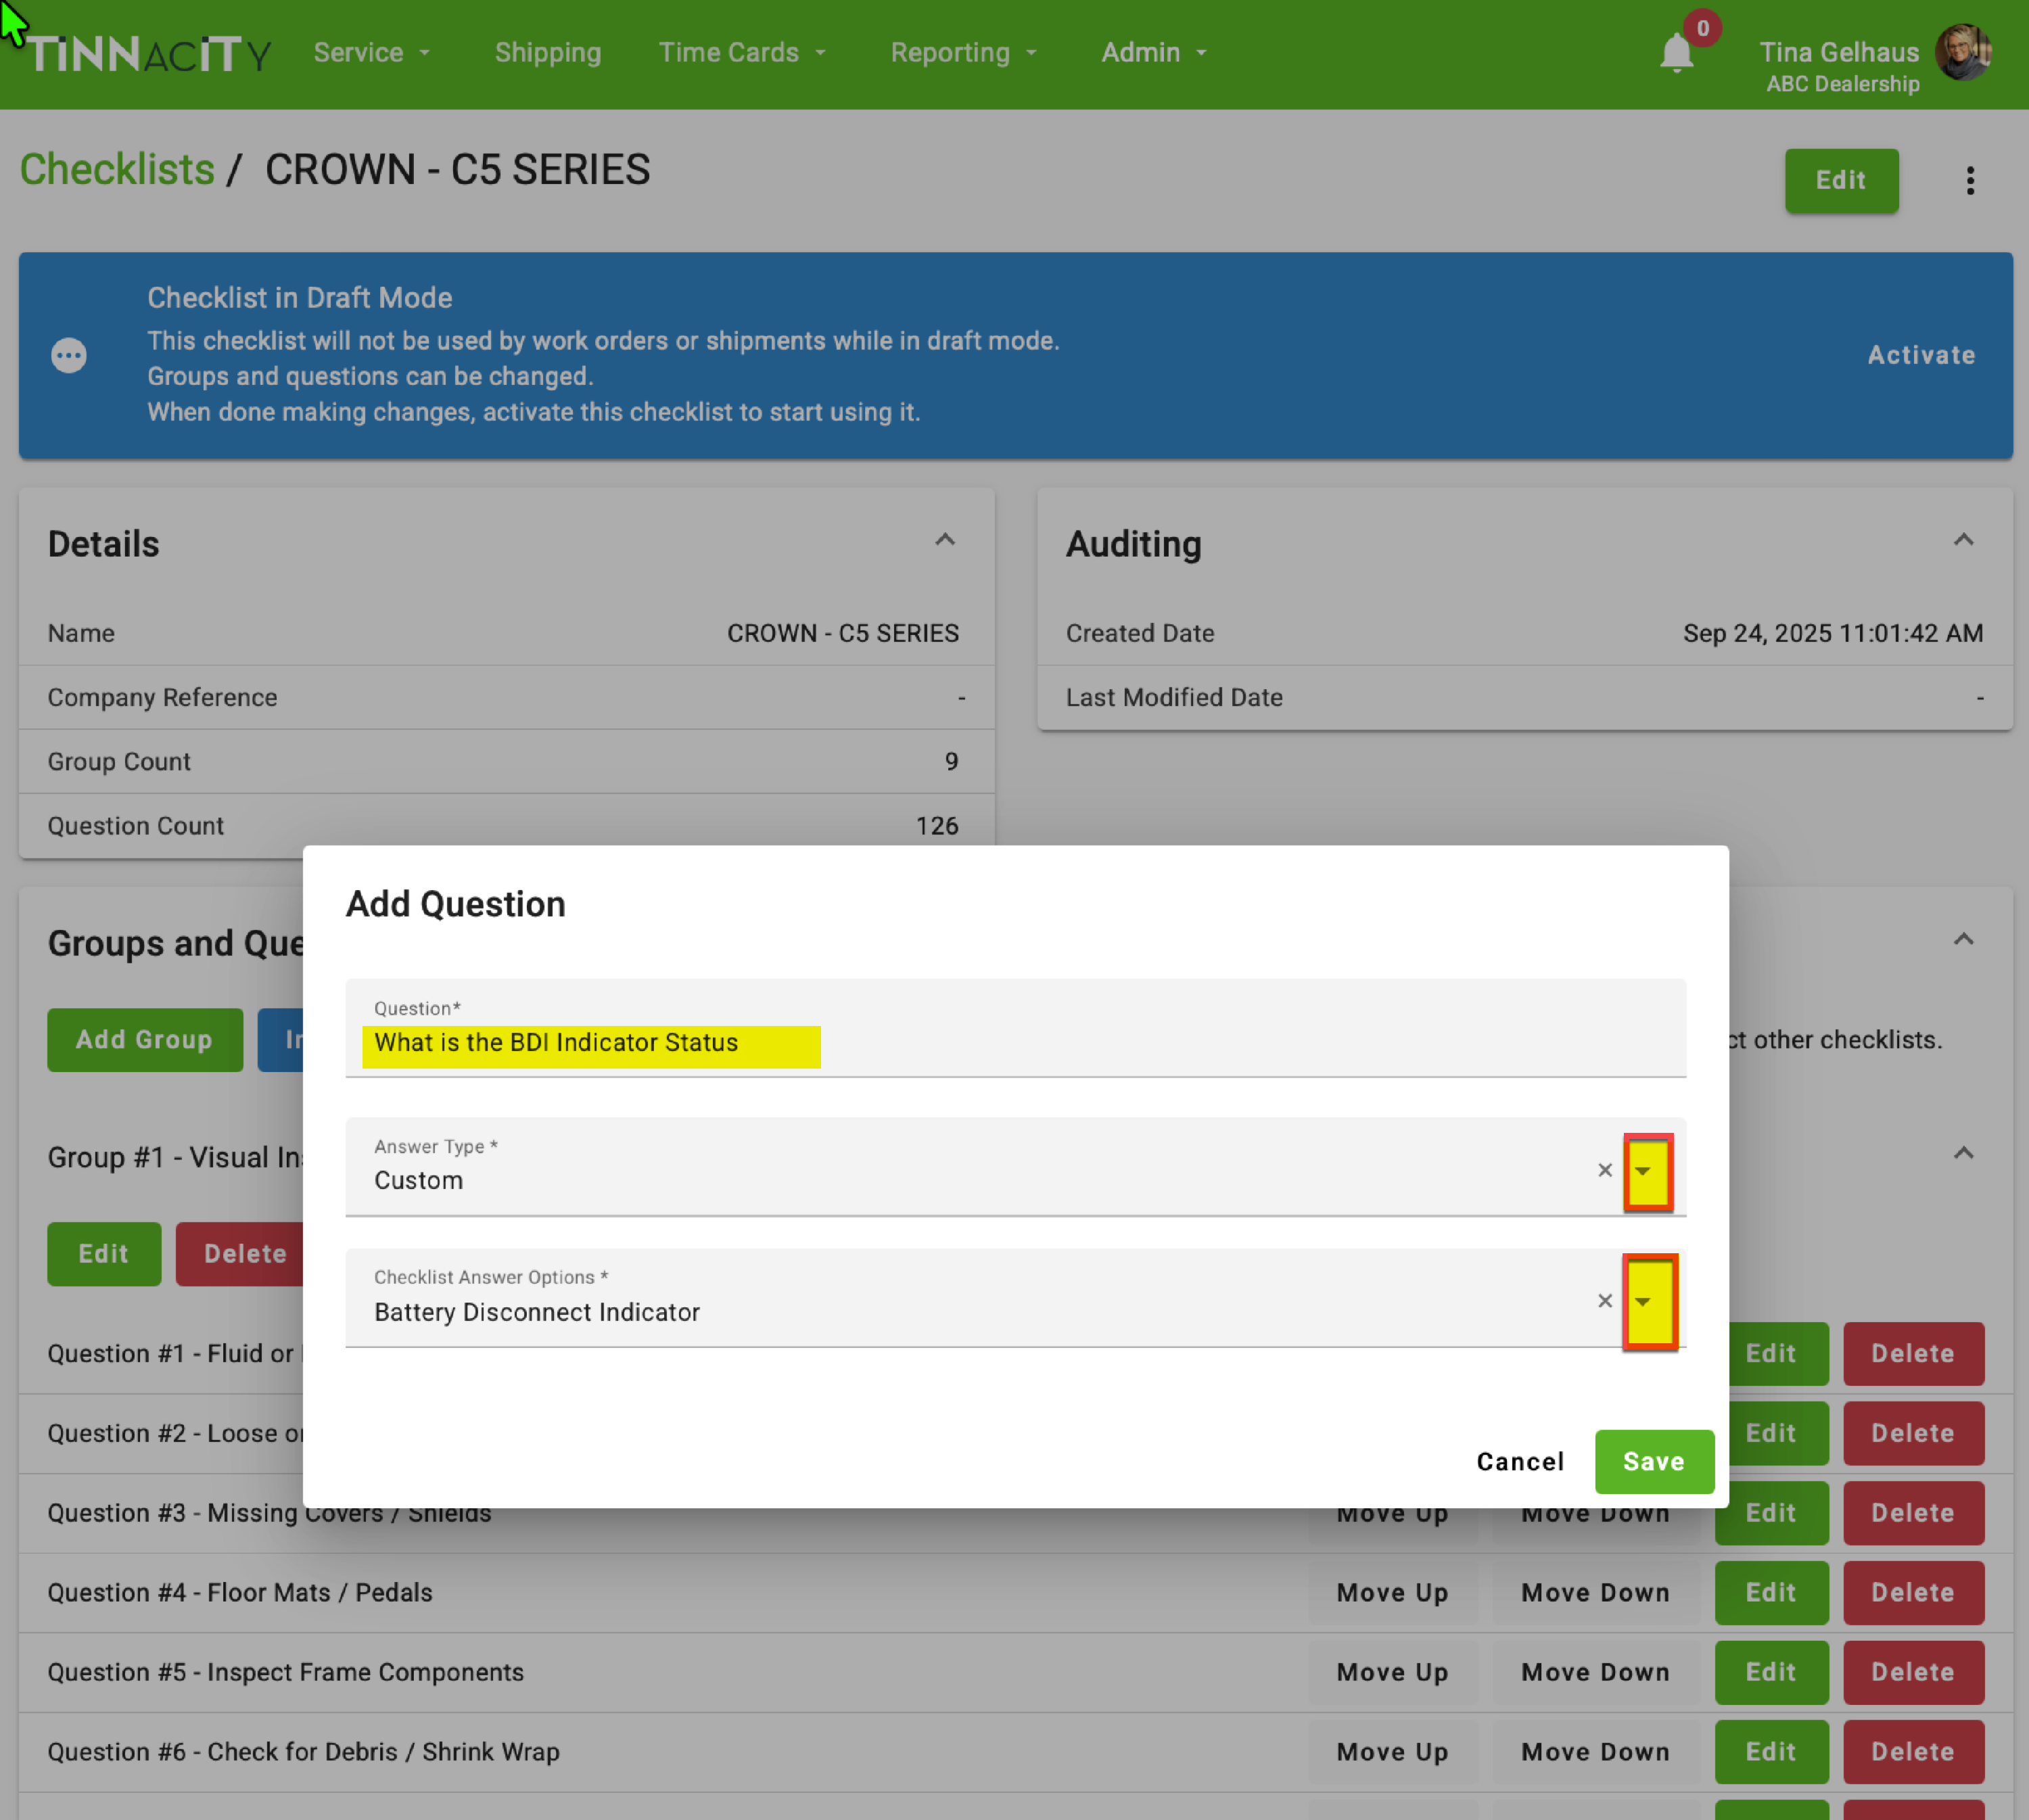Click the notification bell icon
The width and height of the screenshot is (2029, 1820).
pyautogui.click(x=1676, y=53)
